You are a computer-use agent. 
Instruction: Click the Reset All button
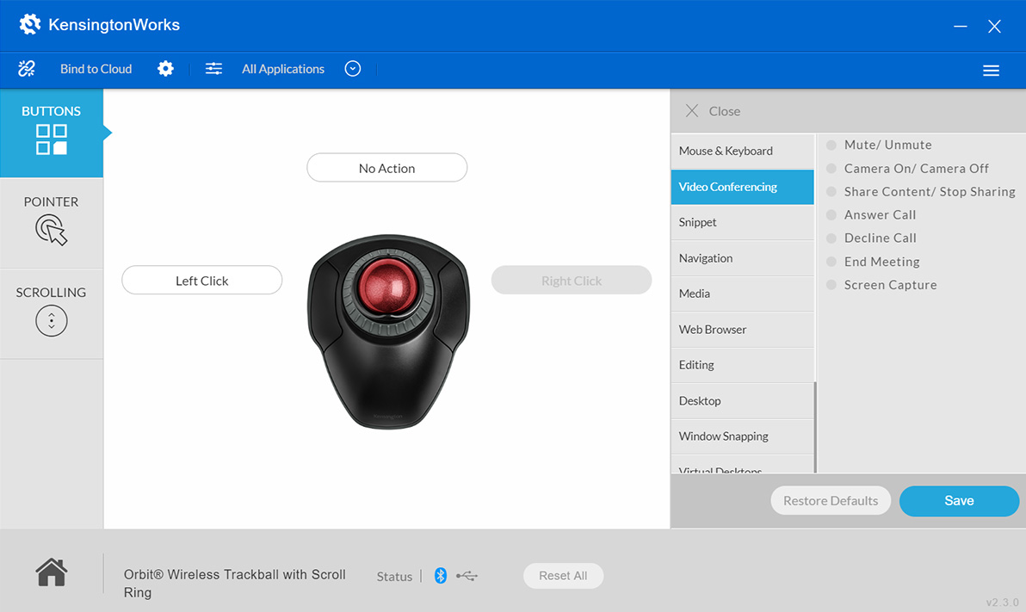pos(563,576)
